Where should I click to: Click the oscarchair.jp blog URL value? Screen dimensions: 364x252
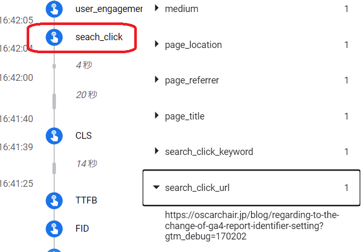(252, 225)
